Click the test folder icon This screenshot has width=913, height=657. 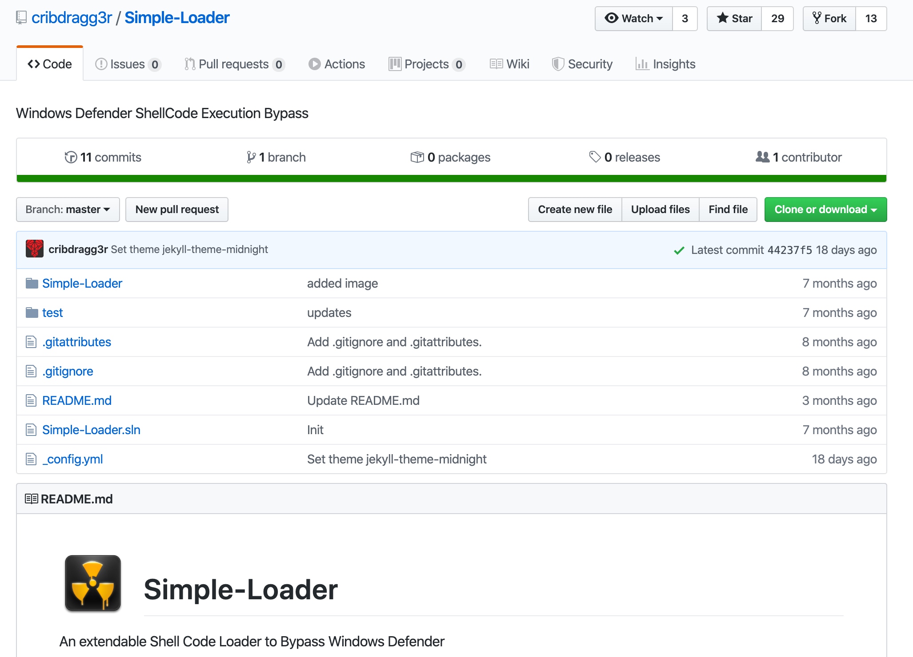click(32, 313)
